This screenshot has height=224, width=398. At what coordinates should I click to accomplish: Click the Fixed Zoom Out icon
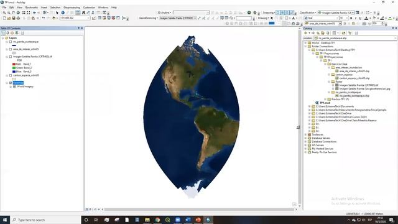click(x=29, y=12)
